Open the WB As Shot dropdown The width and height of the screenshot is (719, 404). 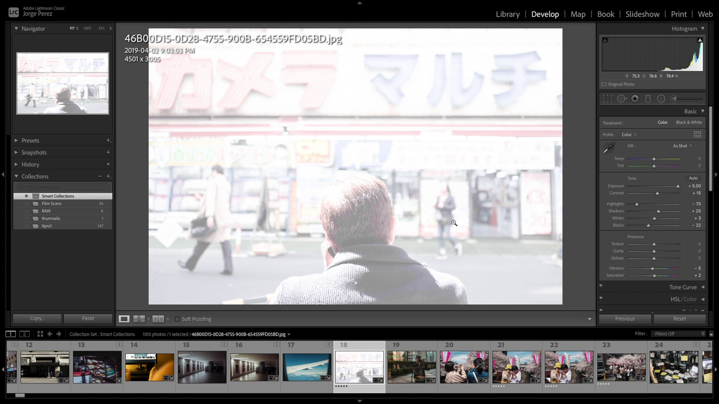pos(682,146)
